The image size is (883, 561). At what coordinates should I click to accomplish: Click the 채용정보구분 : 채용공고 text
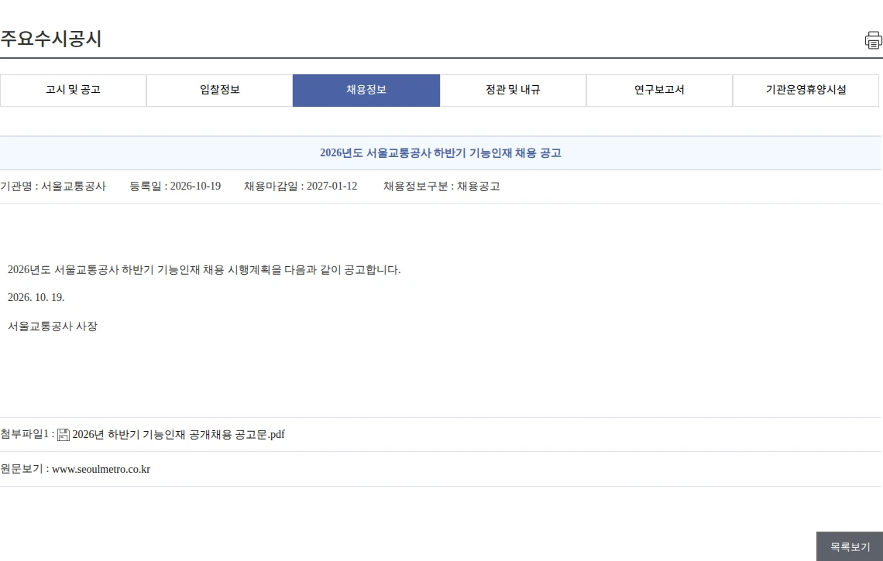tap(441, 186)
